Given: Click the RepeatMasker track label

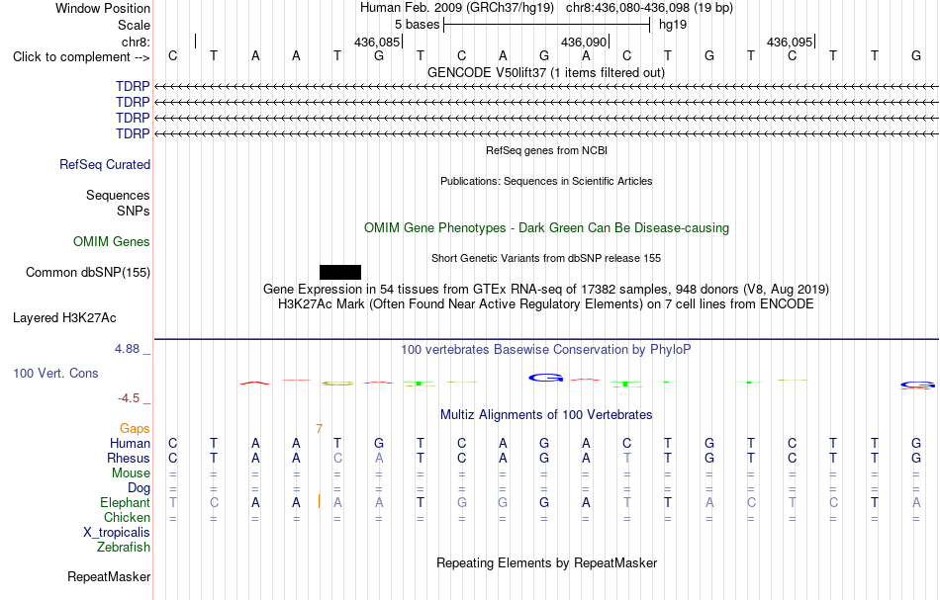Looking at the screenshot, I should 109,577.
